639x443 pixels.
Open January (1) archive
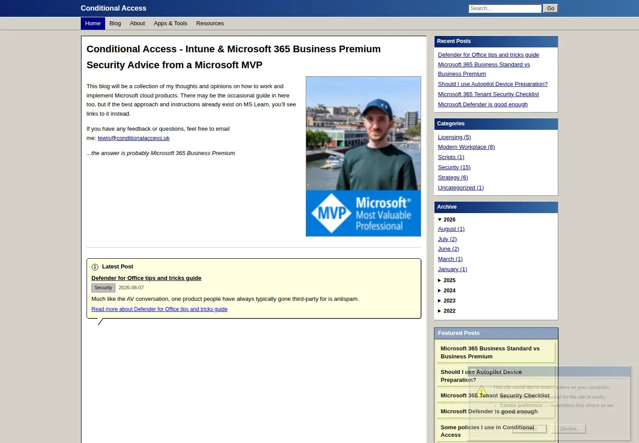coord(452,269)
